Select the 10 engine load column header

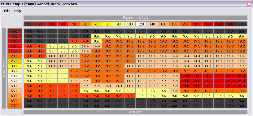29,24
